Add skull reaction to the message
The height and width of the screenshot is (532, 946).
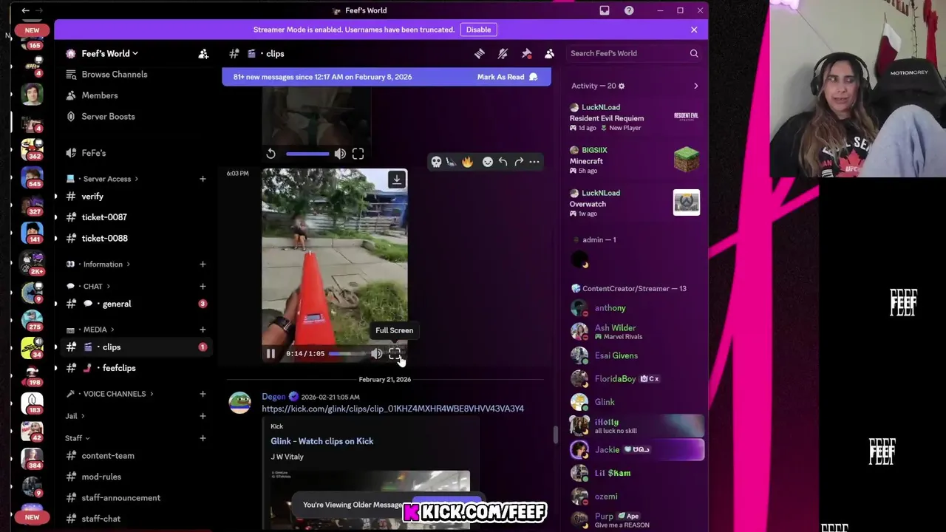coord(436,162)
